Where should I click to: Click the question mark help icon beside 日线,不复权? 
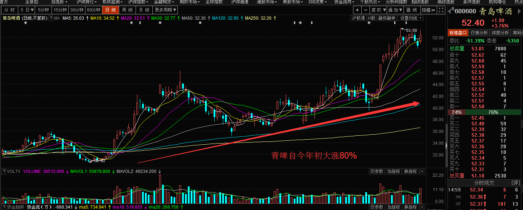pyautogui.click(x=51, y=18)
